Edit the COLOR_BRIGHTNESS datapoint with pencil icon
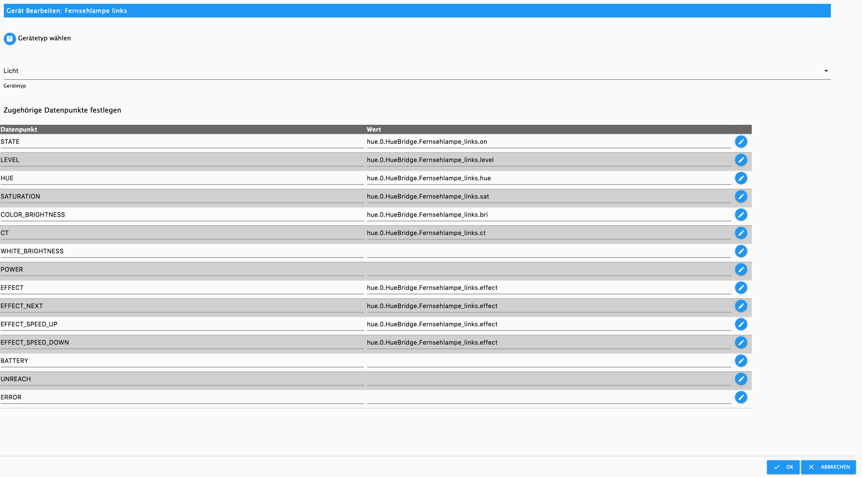 pyautogui.click(x=741, y=215)
